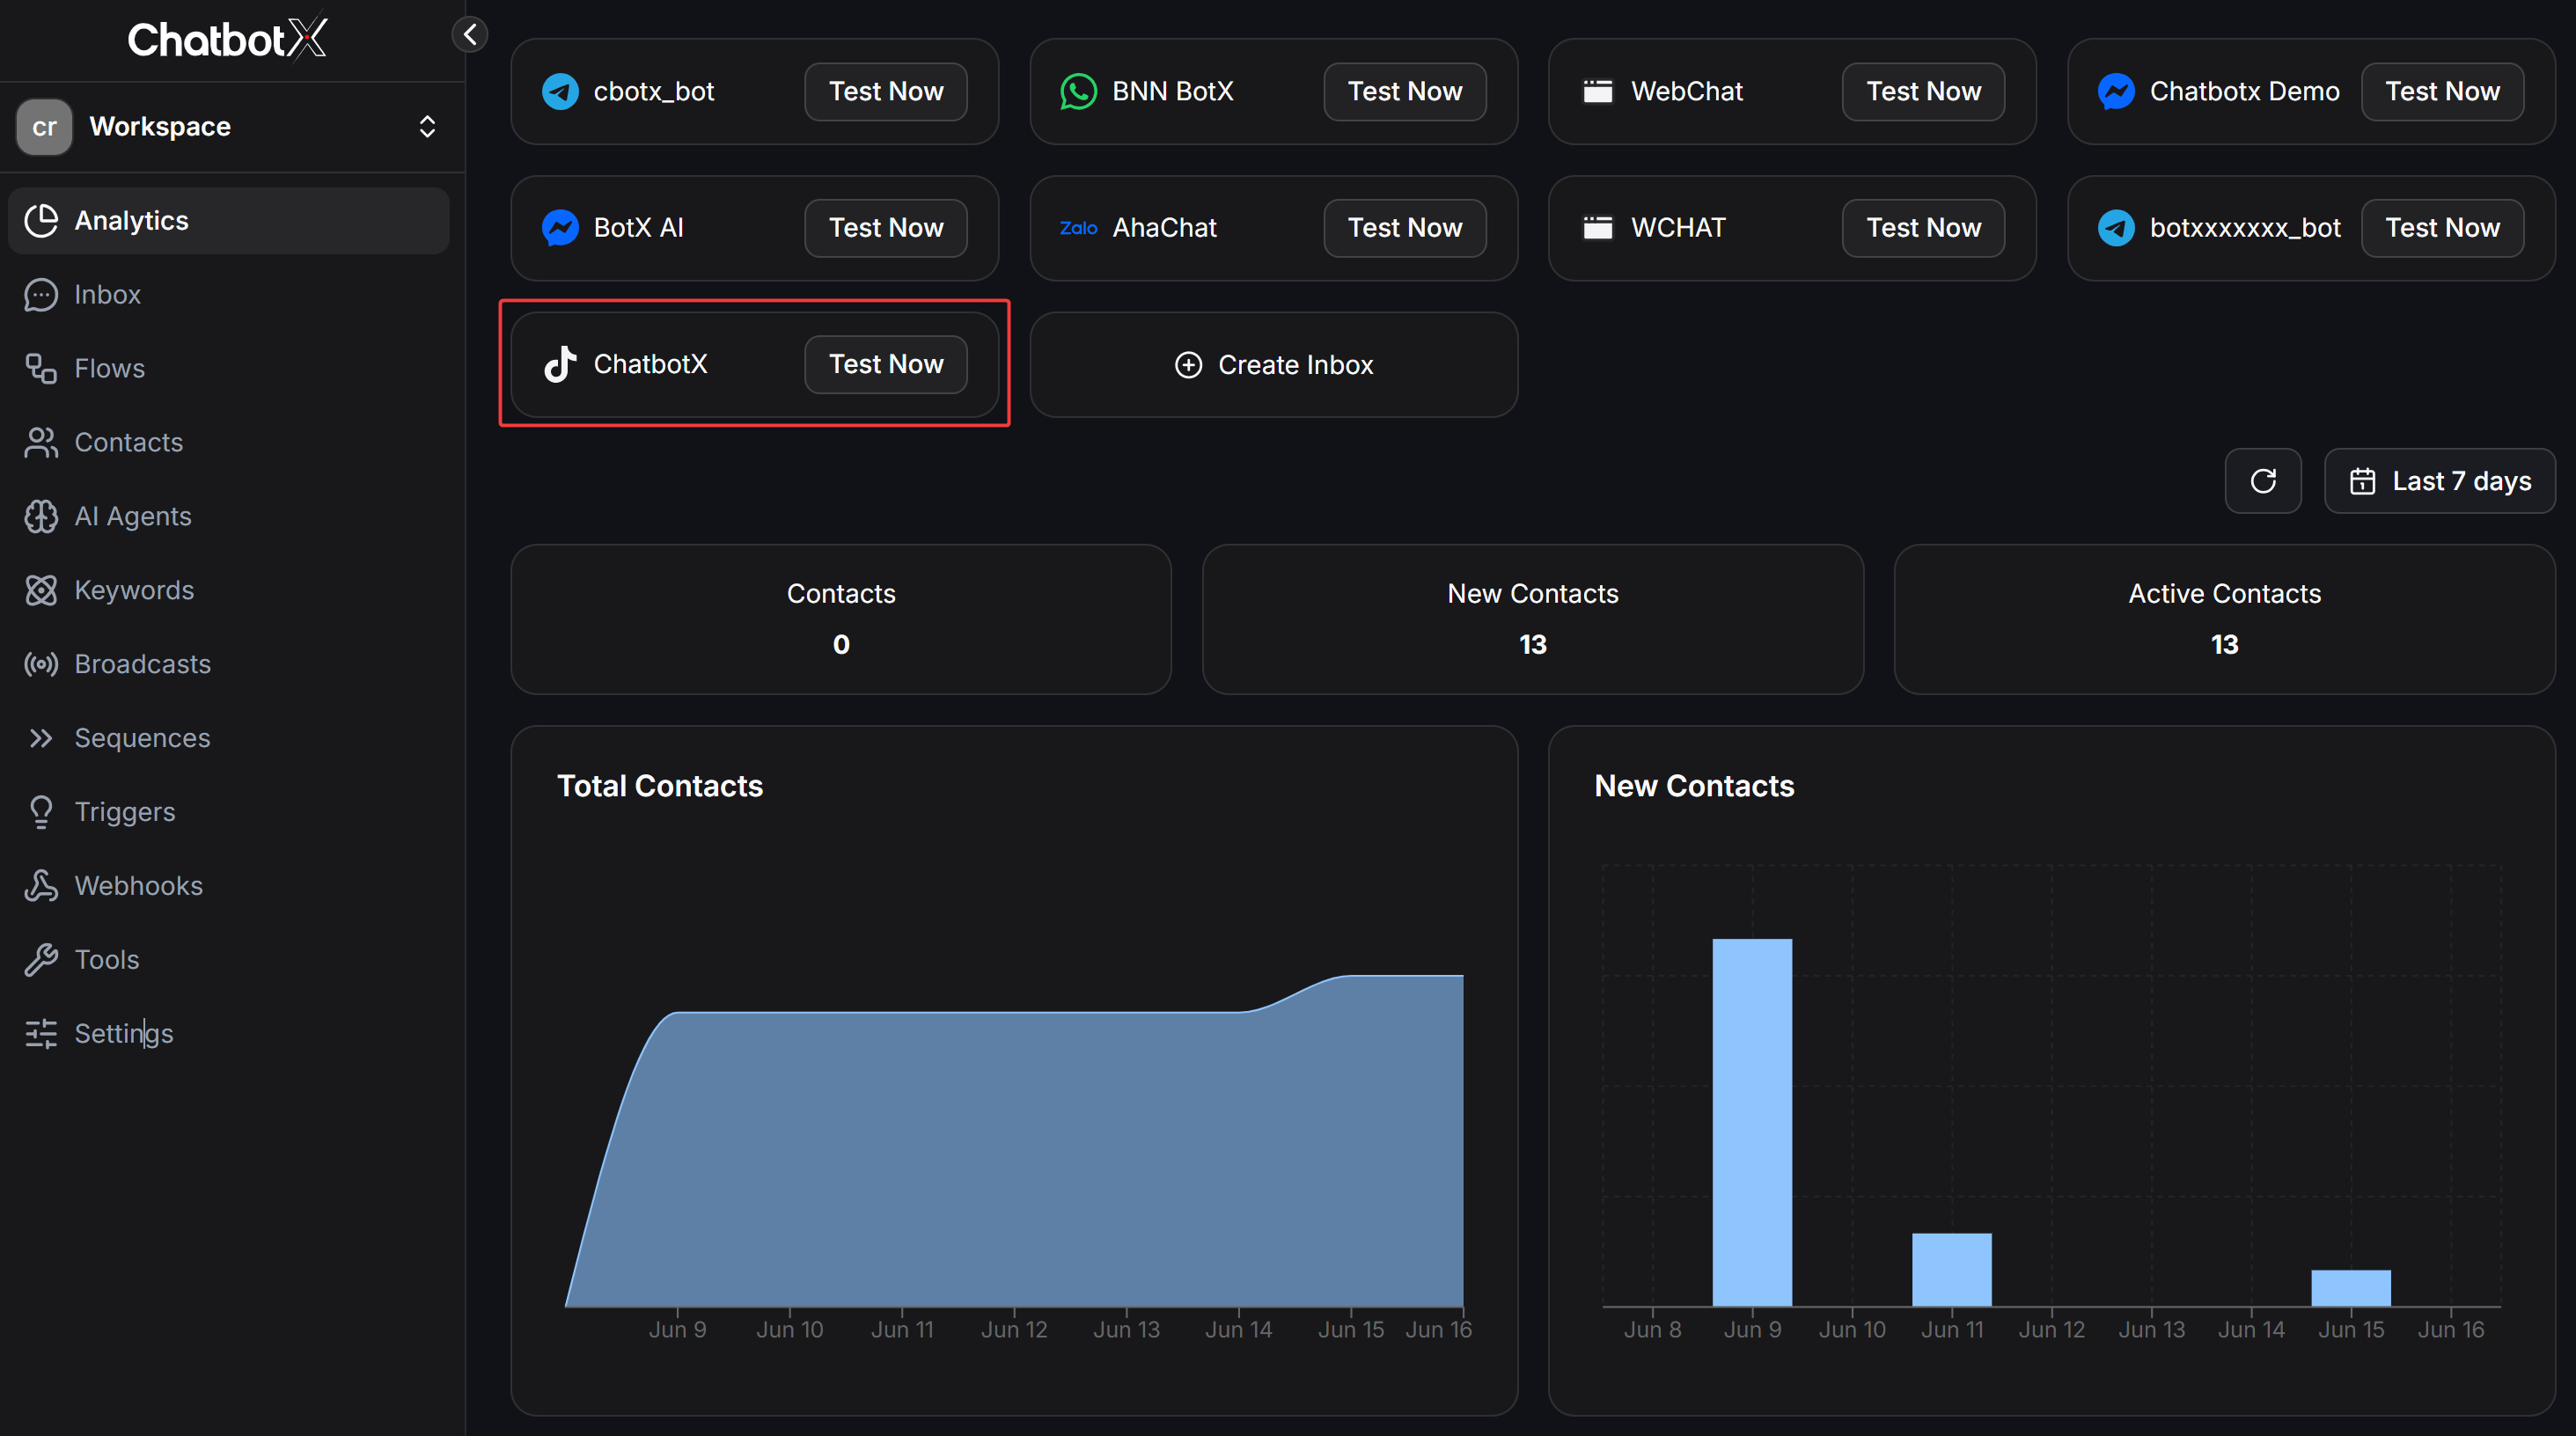
Task: Test Now for the TikTok ChatbotX inbox
Action: coord(886,364)
